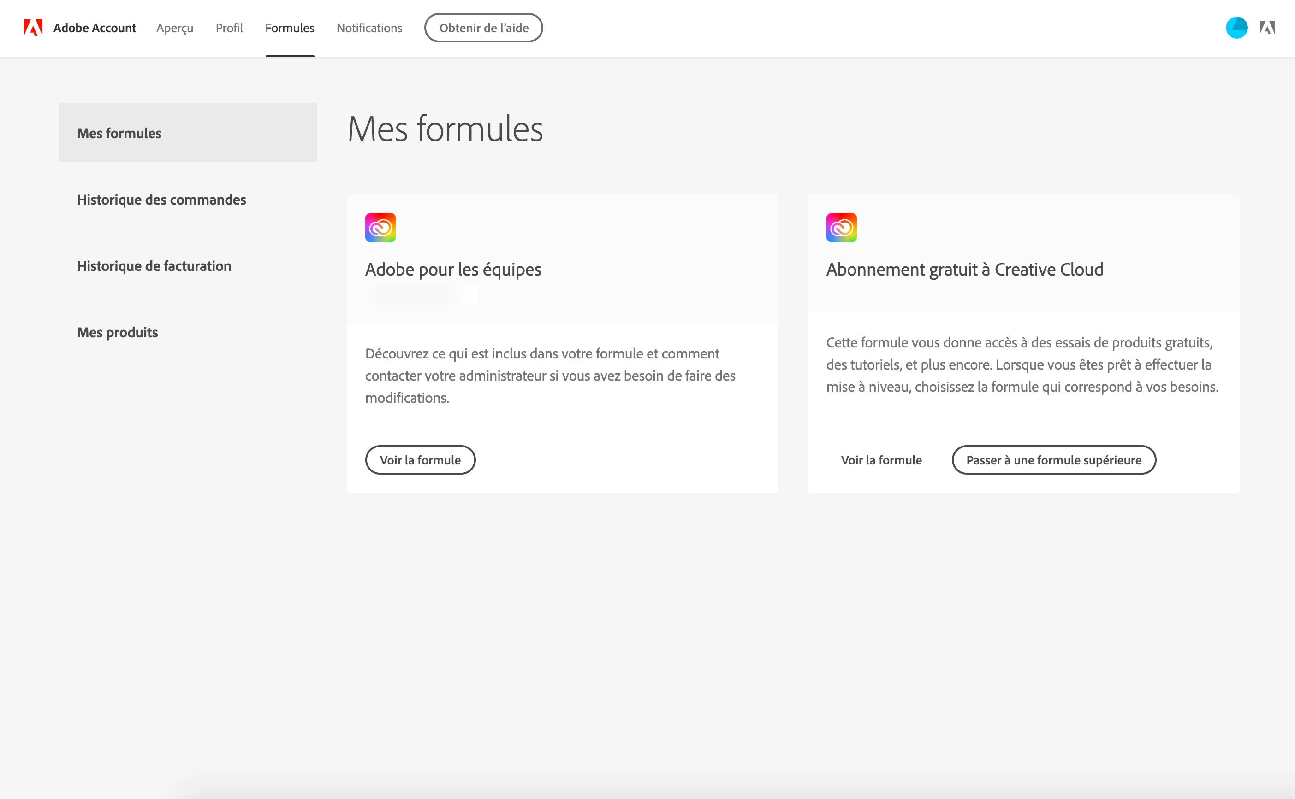Open the blue user profile avatar
This screenshot has height=799, width=1295.
pos(1236,28)
